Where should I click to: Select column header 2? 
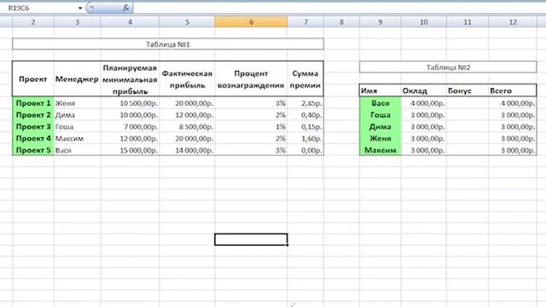[x=33, y=22]
